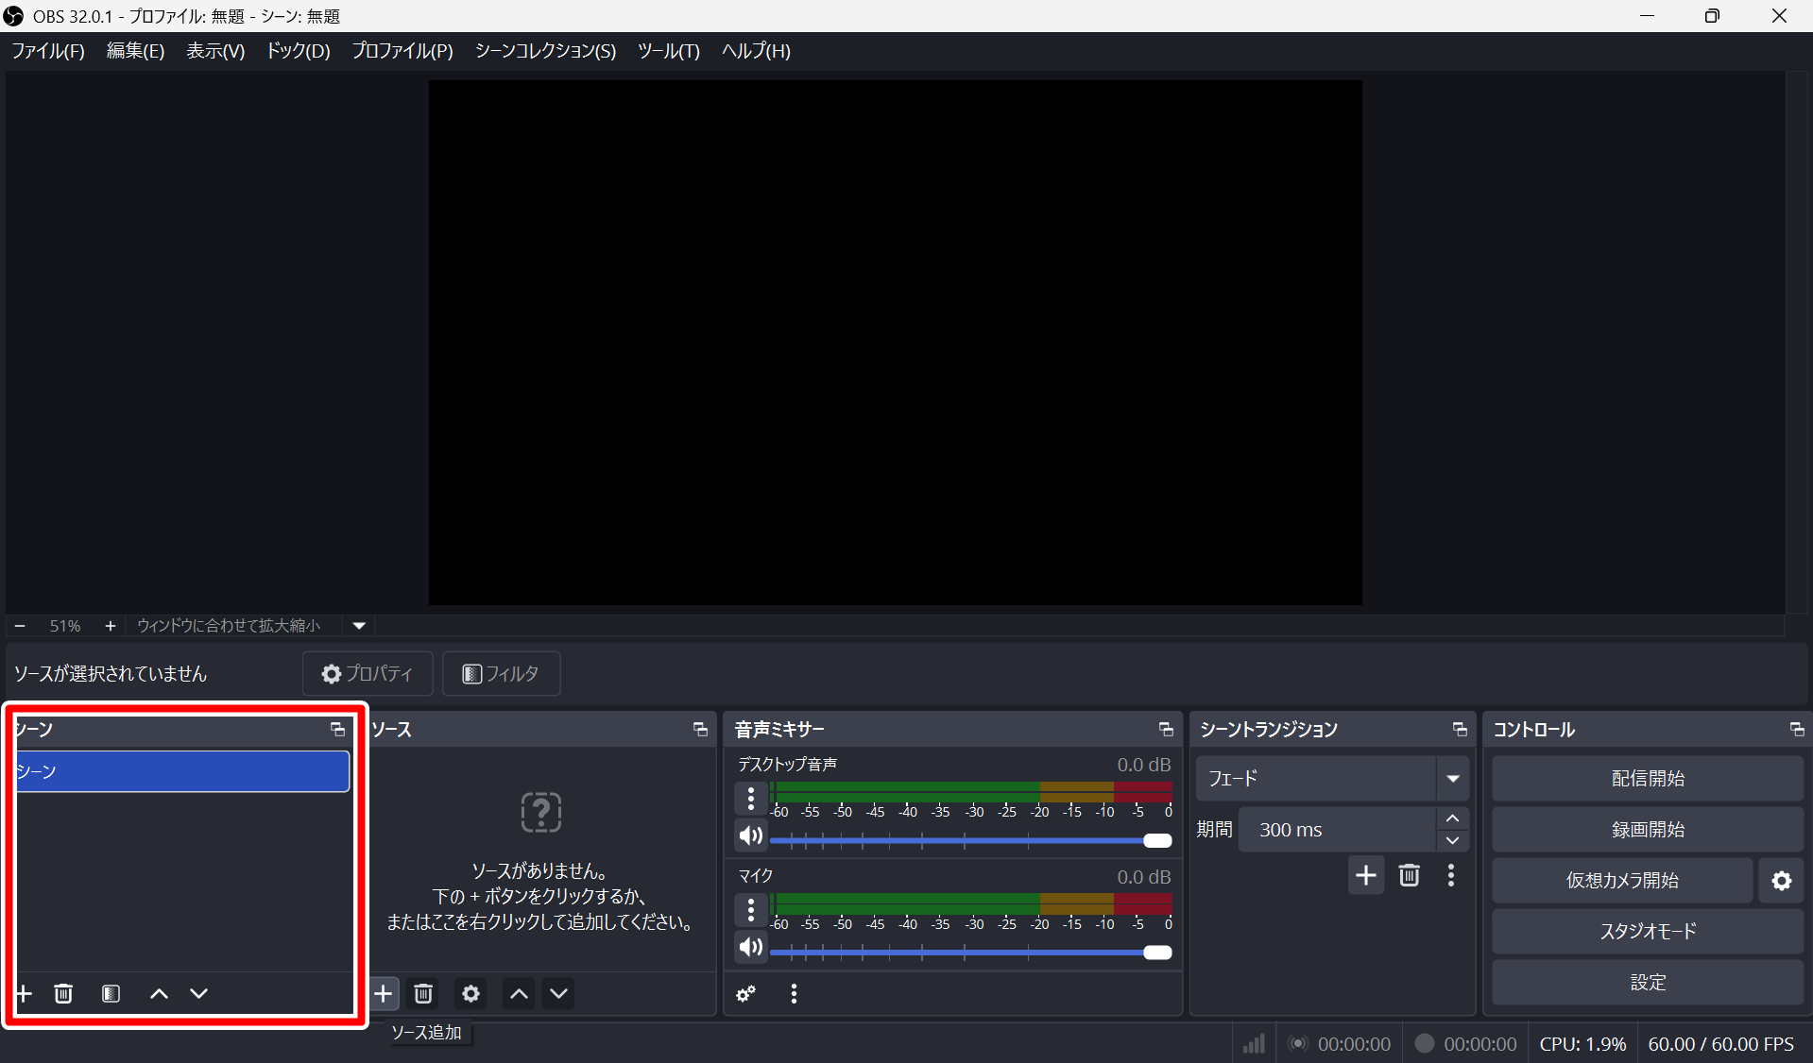Mute the デスクトップ音声 speaker toggle

751,835
